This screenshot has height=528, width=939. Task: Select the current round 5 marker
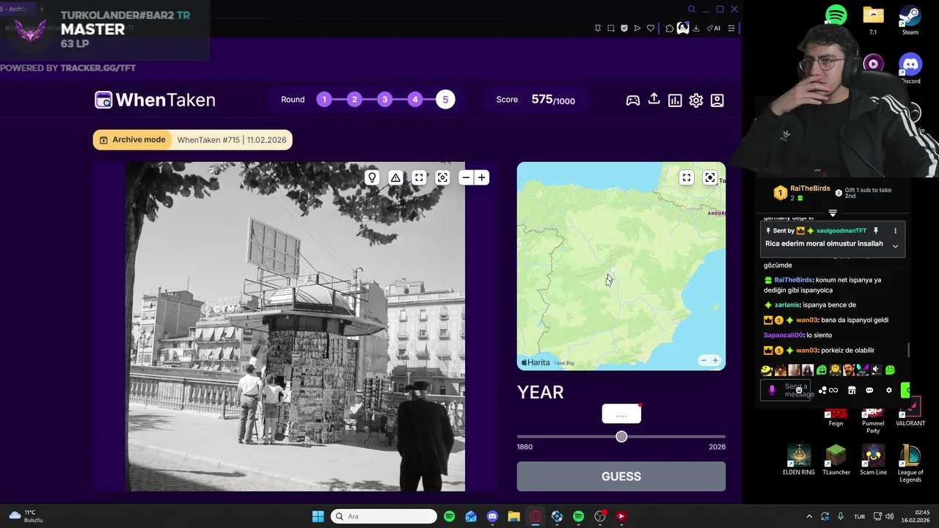[x=445, y=100]
